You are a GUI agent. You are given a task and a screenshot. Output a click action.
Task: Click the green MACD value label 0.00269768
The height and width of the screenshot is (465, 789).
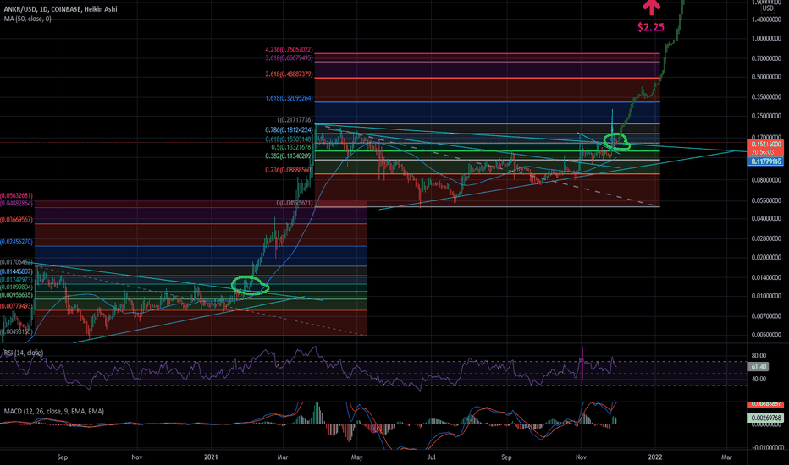[766, 418]
